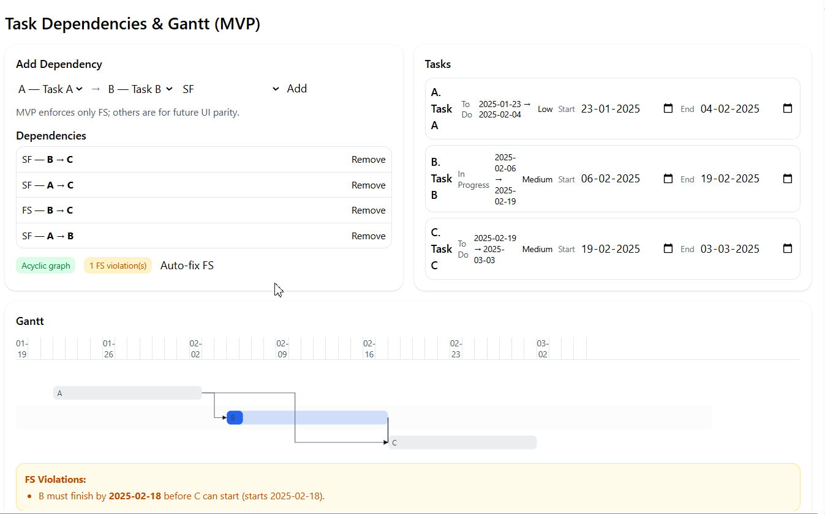Open calendar picker for Task C start date
825x514 pixels.
[668, 249]
